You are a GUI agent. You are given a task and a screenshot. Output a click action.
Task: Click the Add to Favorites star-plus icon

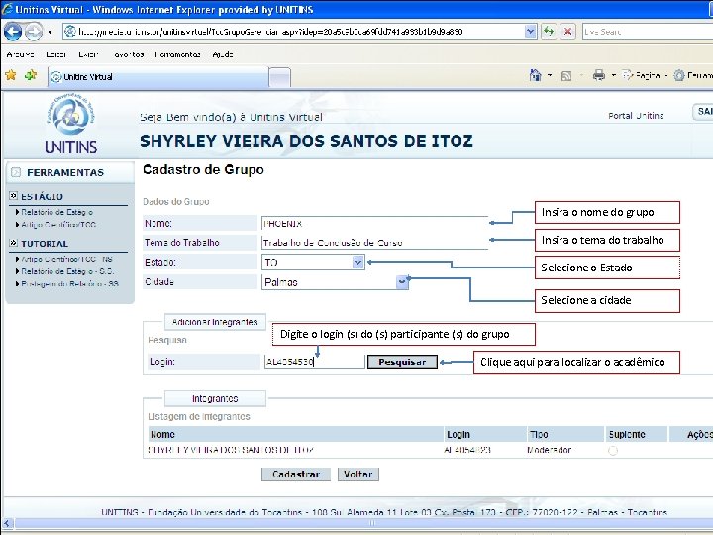[x=31, y=75]
